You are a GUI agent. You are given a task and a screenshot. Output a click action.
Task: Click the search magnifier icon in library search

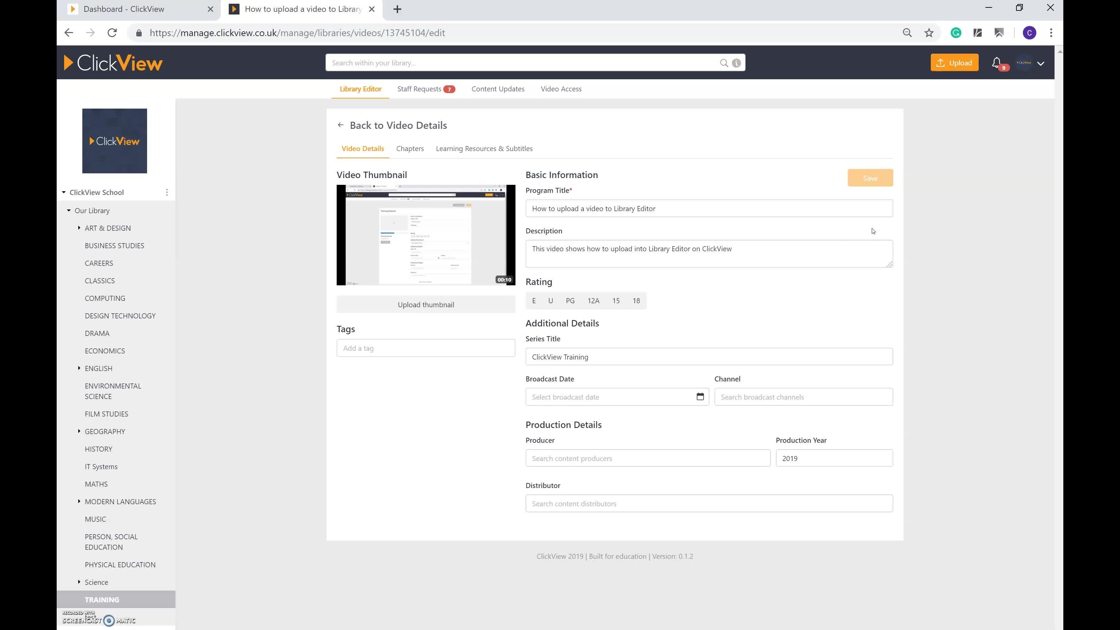724,63
